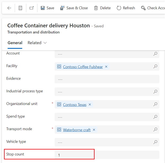165x163 pixels.
Task: Go back using the left arrow icon
Action: [9, 8]
